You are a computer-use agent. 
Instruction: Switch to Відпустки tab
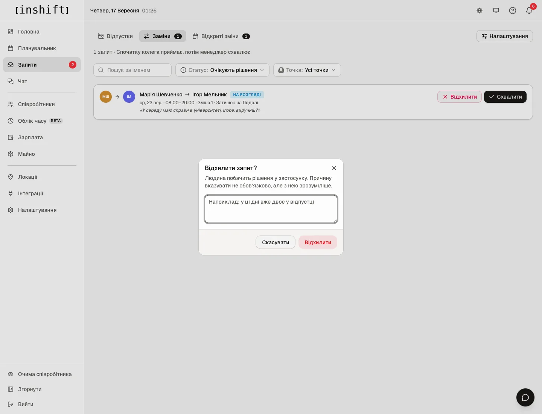[115, 36]
